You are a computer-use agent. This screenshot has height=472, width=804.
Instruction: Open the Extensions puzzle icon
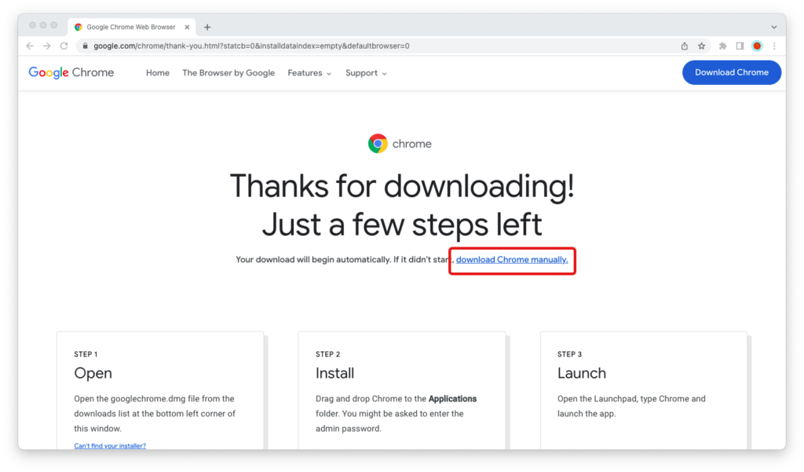[722, 46]
